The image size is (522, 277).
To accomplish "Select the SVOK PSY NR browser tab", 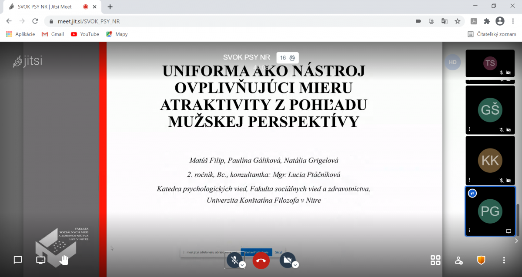I will point(51,7).
